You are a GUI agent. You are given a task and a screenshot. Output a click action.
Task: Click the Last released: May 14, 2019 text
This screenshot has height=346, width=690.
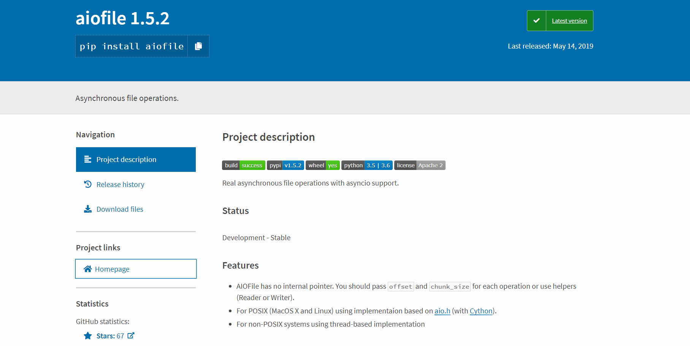tap(550, 46)
